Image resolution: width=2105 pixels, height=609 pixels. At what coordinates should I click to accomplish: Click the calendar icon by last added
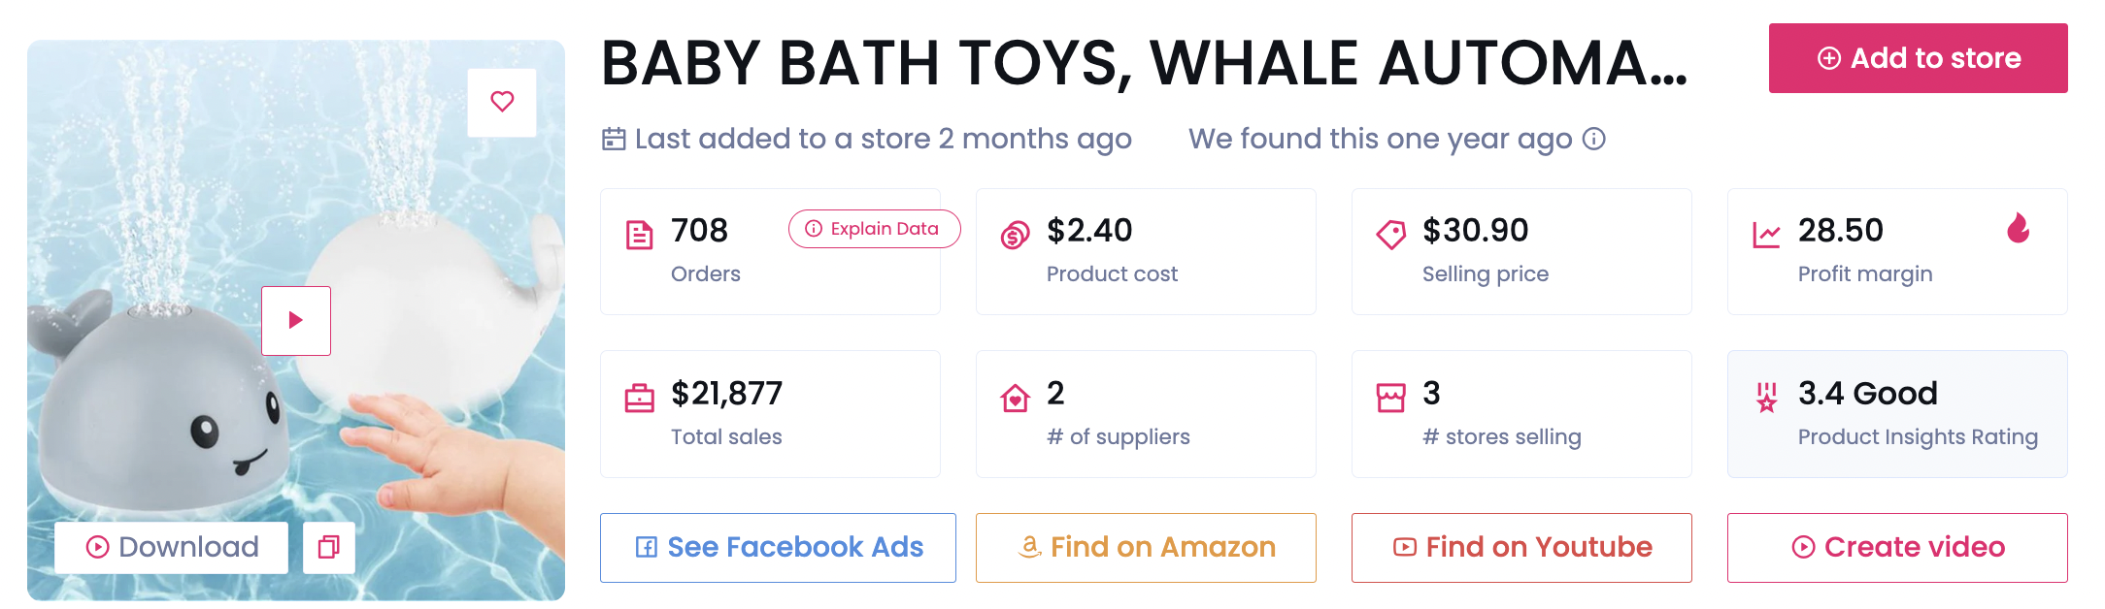point(614,139)
